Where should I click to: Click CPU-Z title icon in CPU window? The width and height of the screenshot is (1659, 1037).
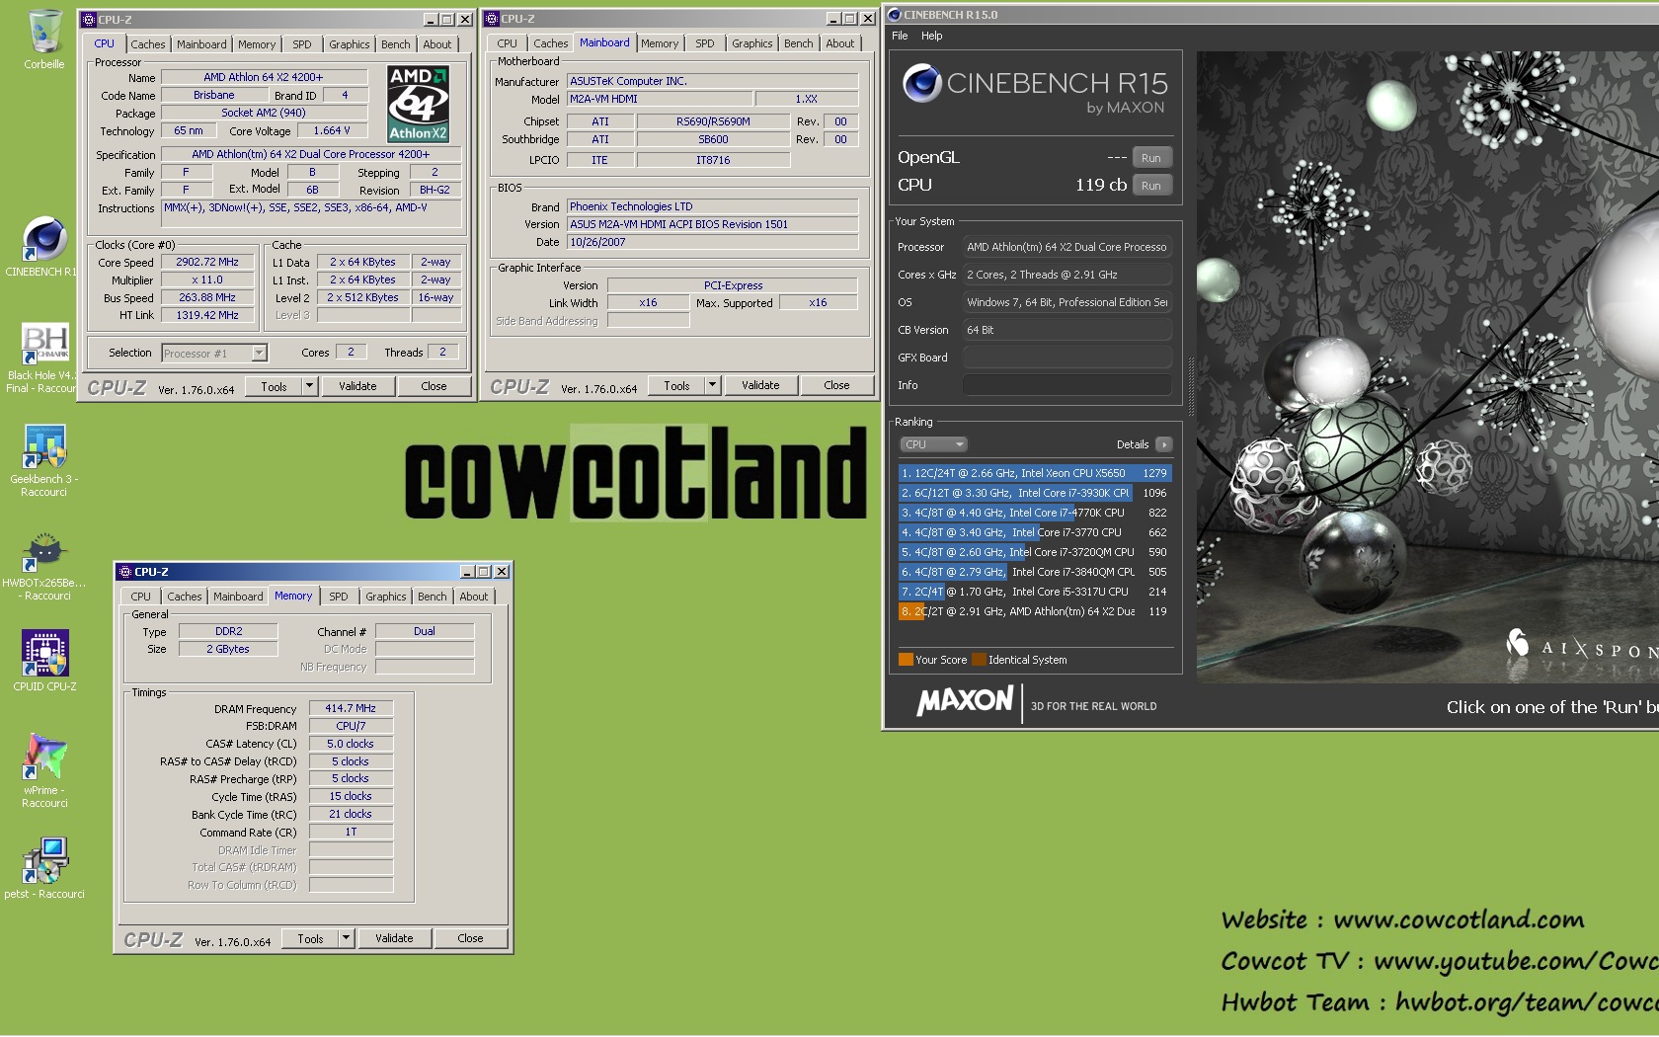click(89, 19)
